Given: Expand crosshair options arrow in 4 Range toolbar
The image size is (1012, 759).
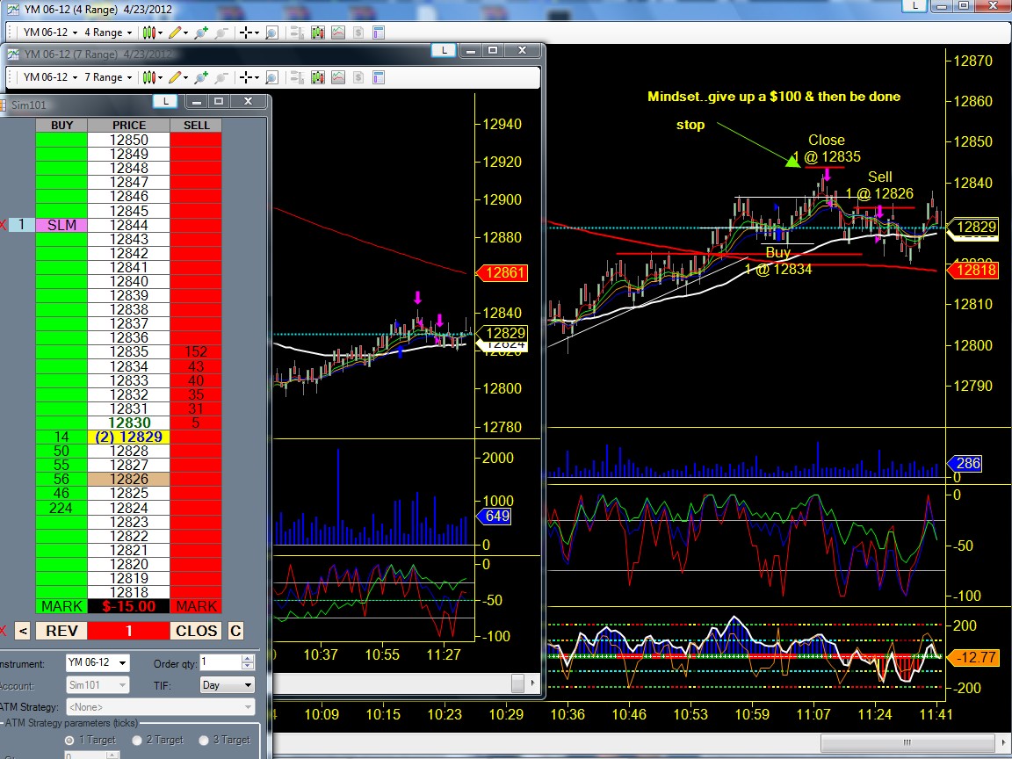Looking at the screenshot, I should click(x=257, y=33).
